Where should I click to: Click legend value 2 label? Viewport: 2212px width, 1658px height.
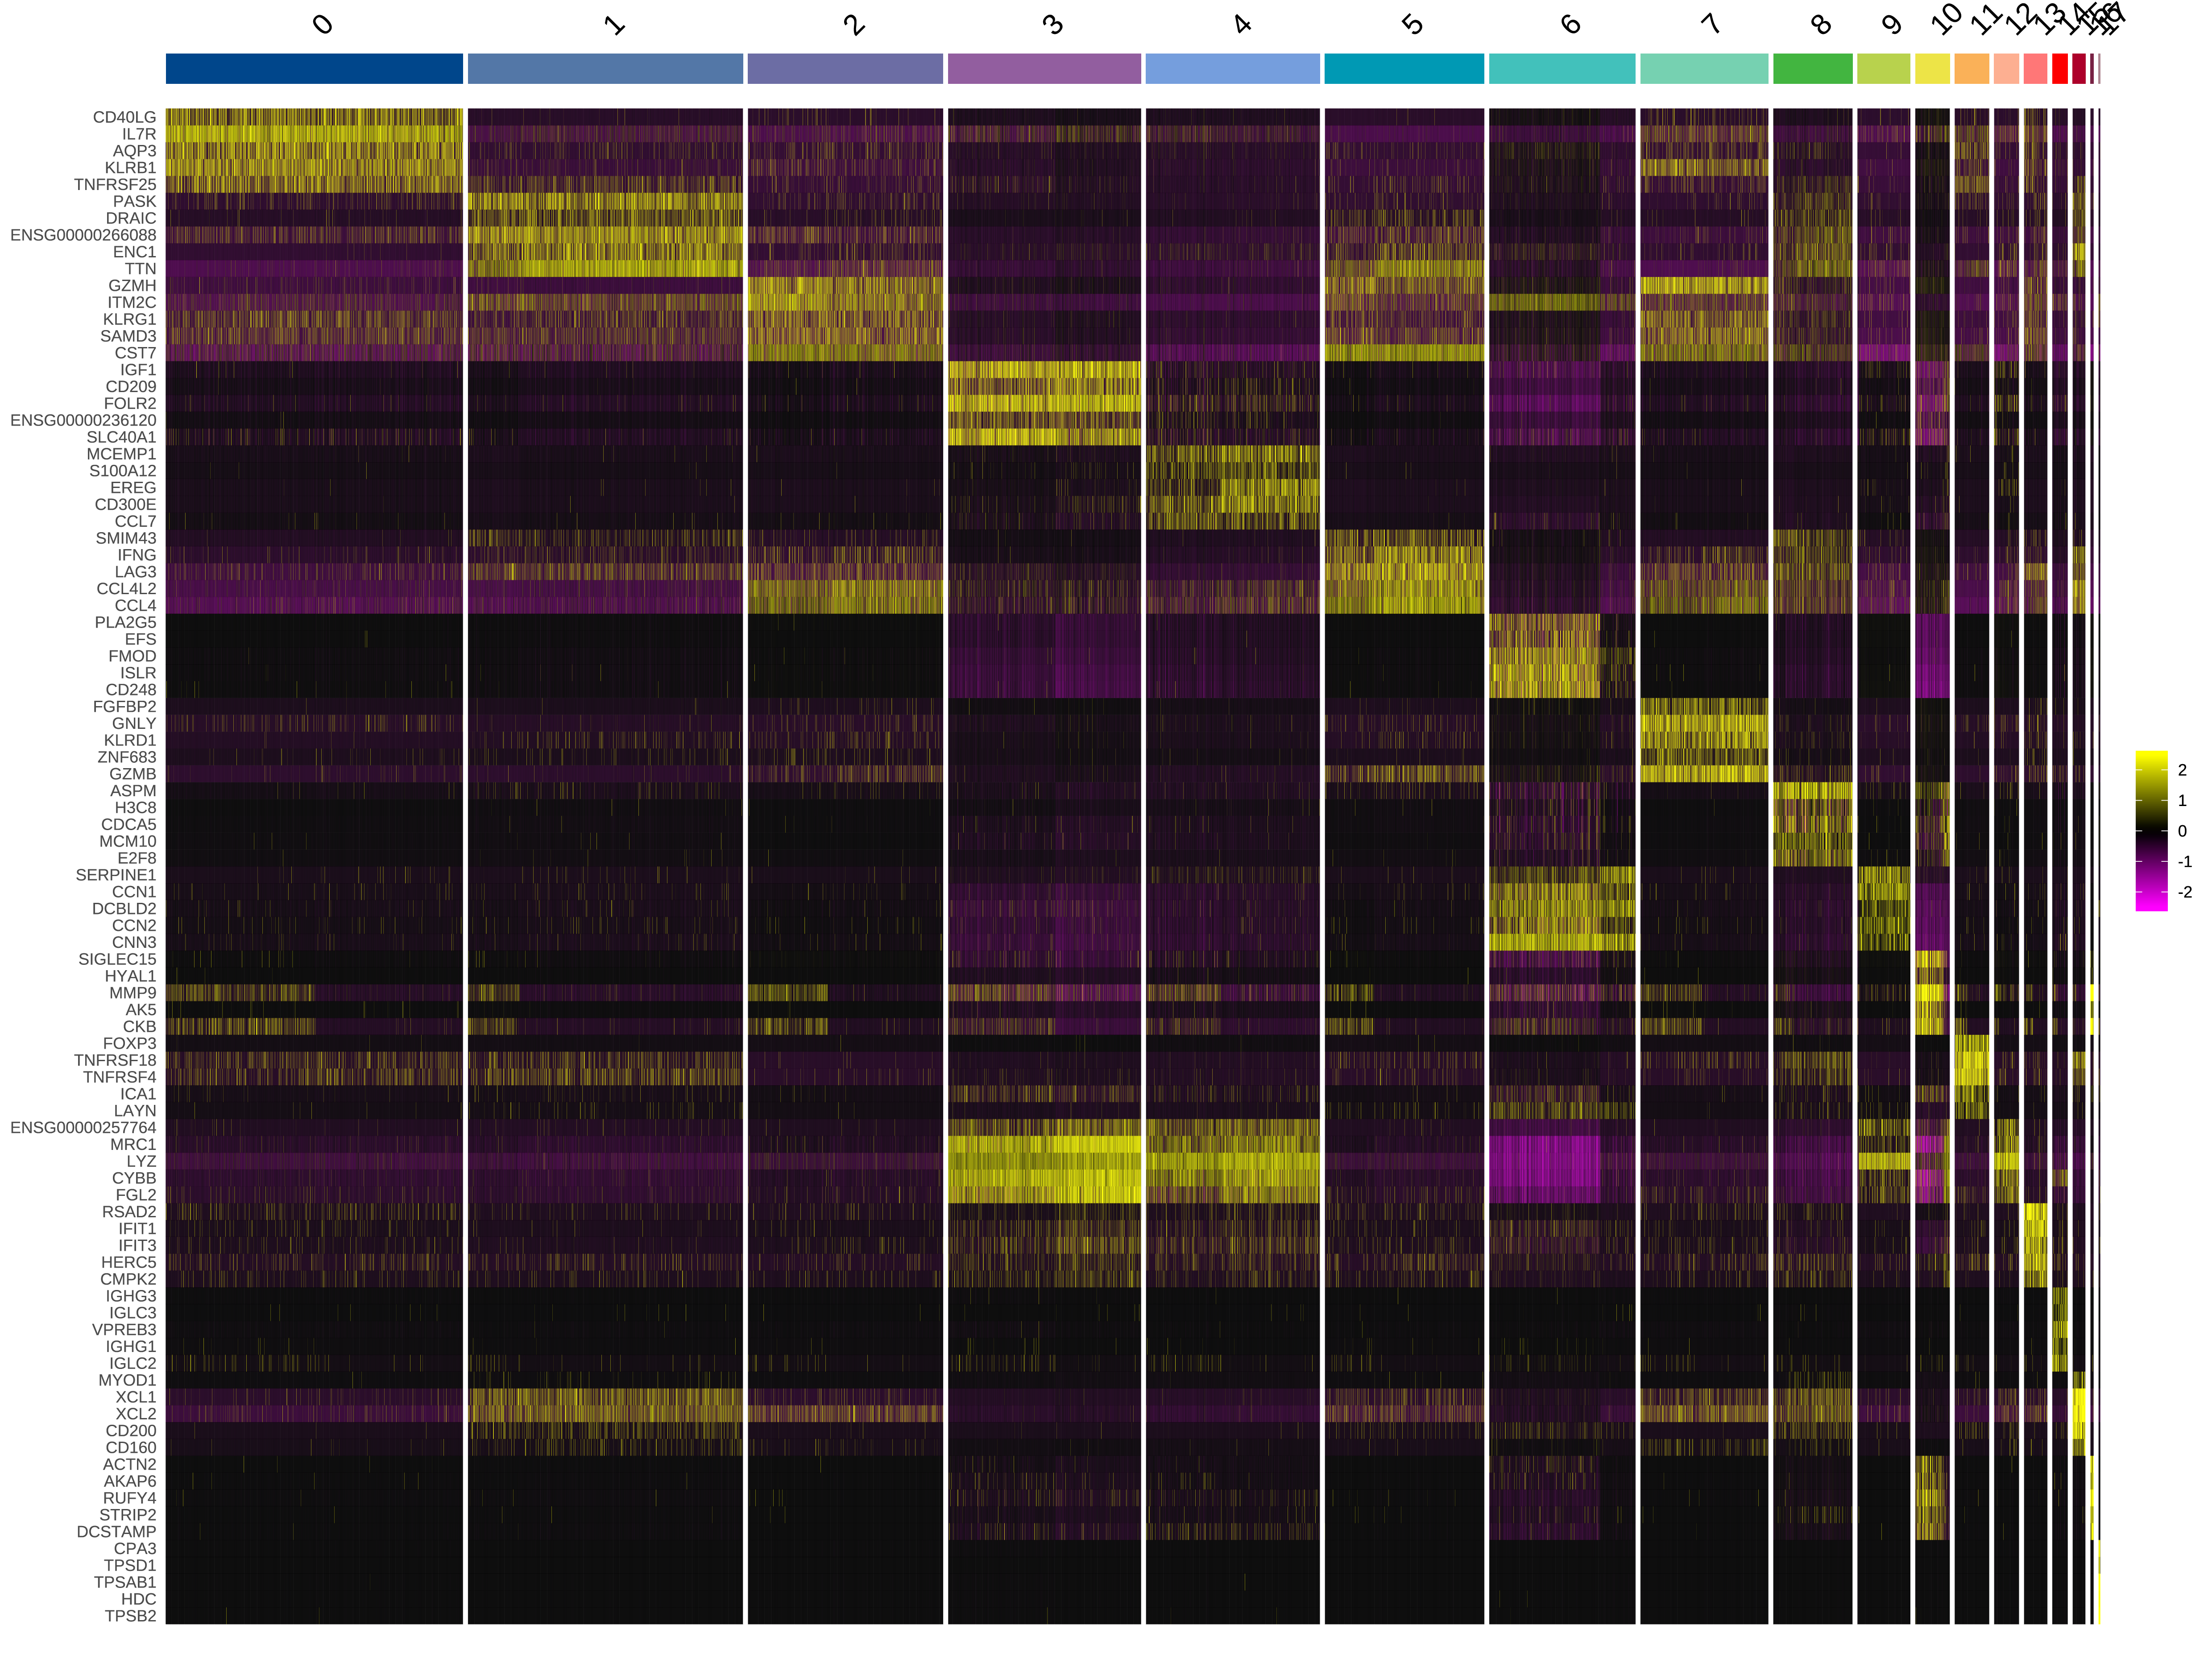point(2182,770)
